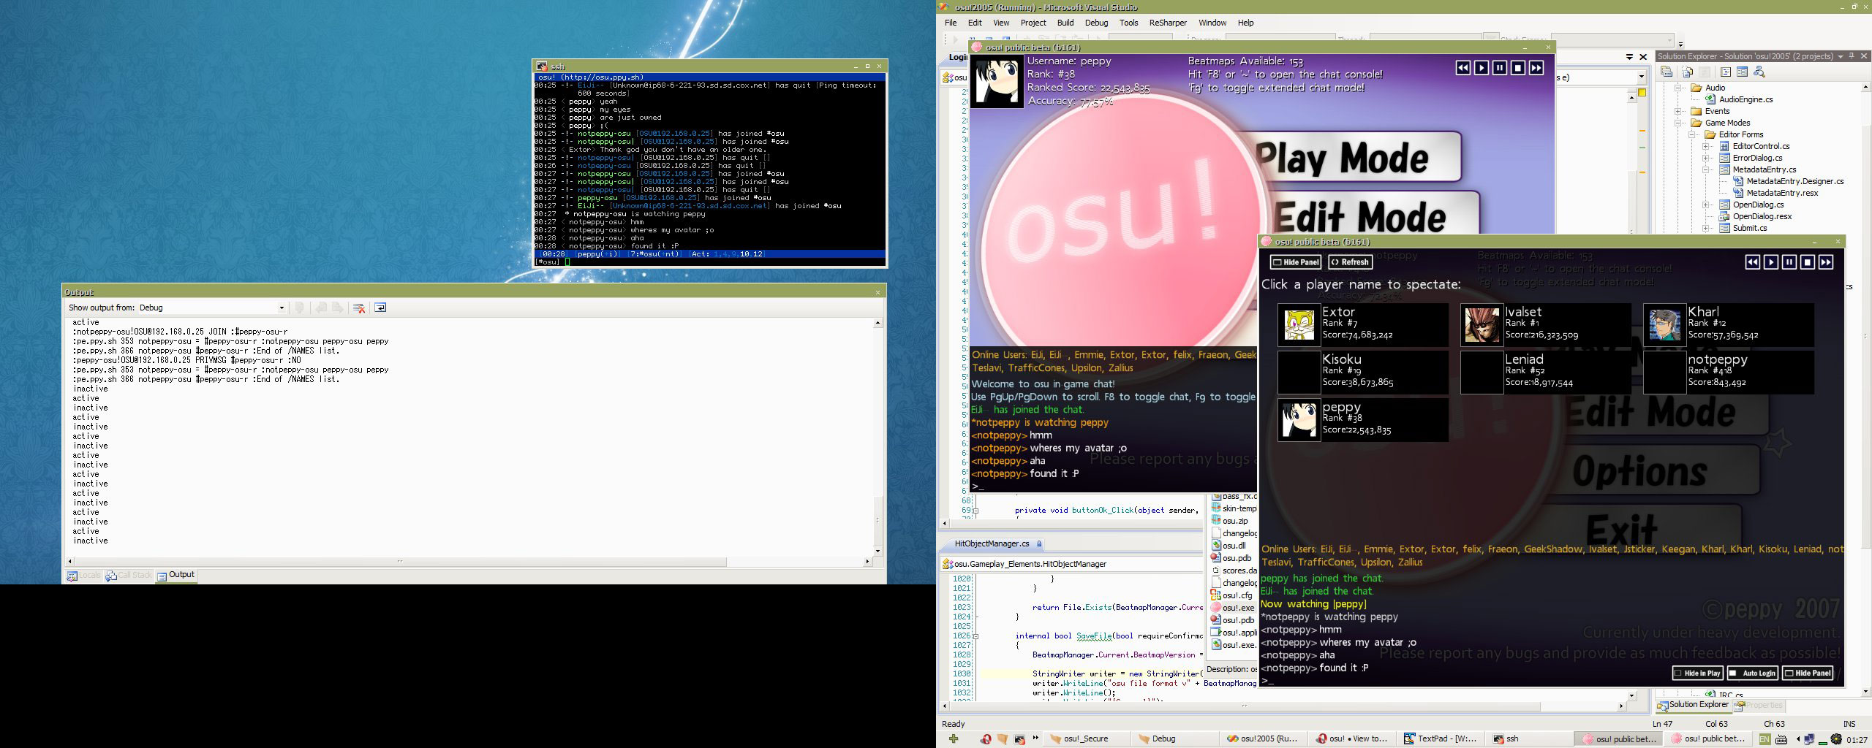Click pause button in spectate-panel osu! window

point(1789,262)
